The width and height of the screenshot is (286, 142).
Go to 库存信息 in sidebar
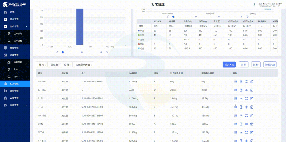[18, 62]
